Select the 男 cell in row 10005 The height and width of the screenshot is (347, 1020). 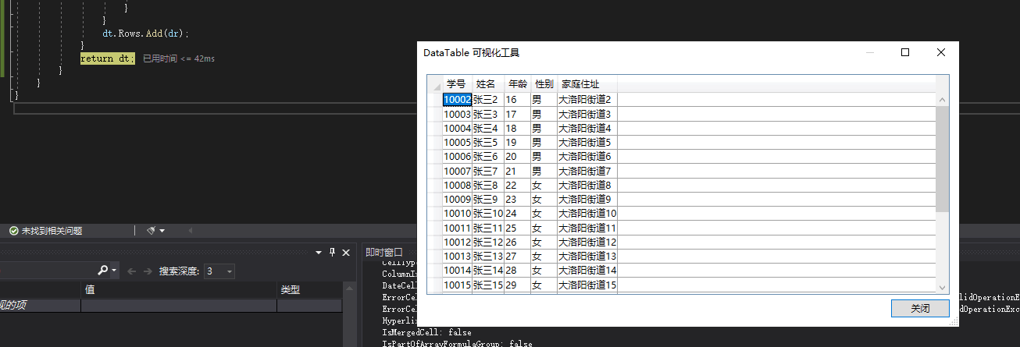click(x=544, y=143)
